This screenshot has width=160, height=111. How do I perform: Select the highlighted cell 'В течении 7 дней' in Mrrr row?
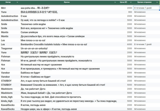[146, 8]
